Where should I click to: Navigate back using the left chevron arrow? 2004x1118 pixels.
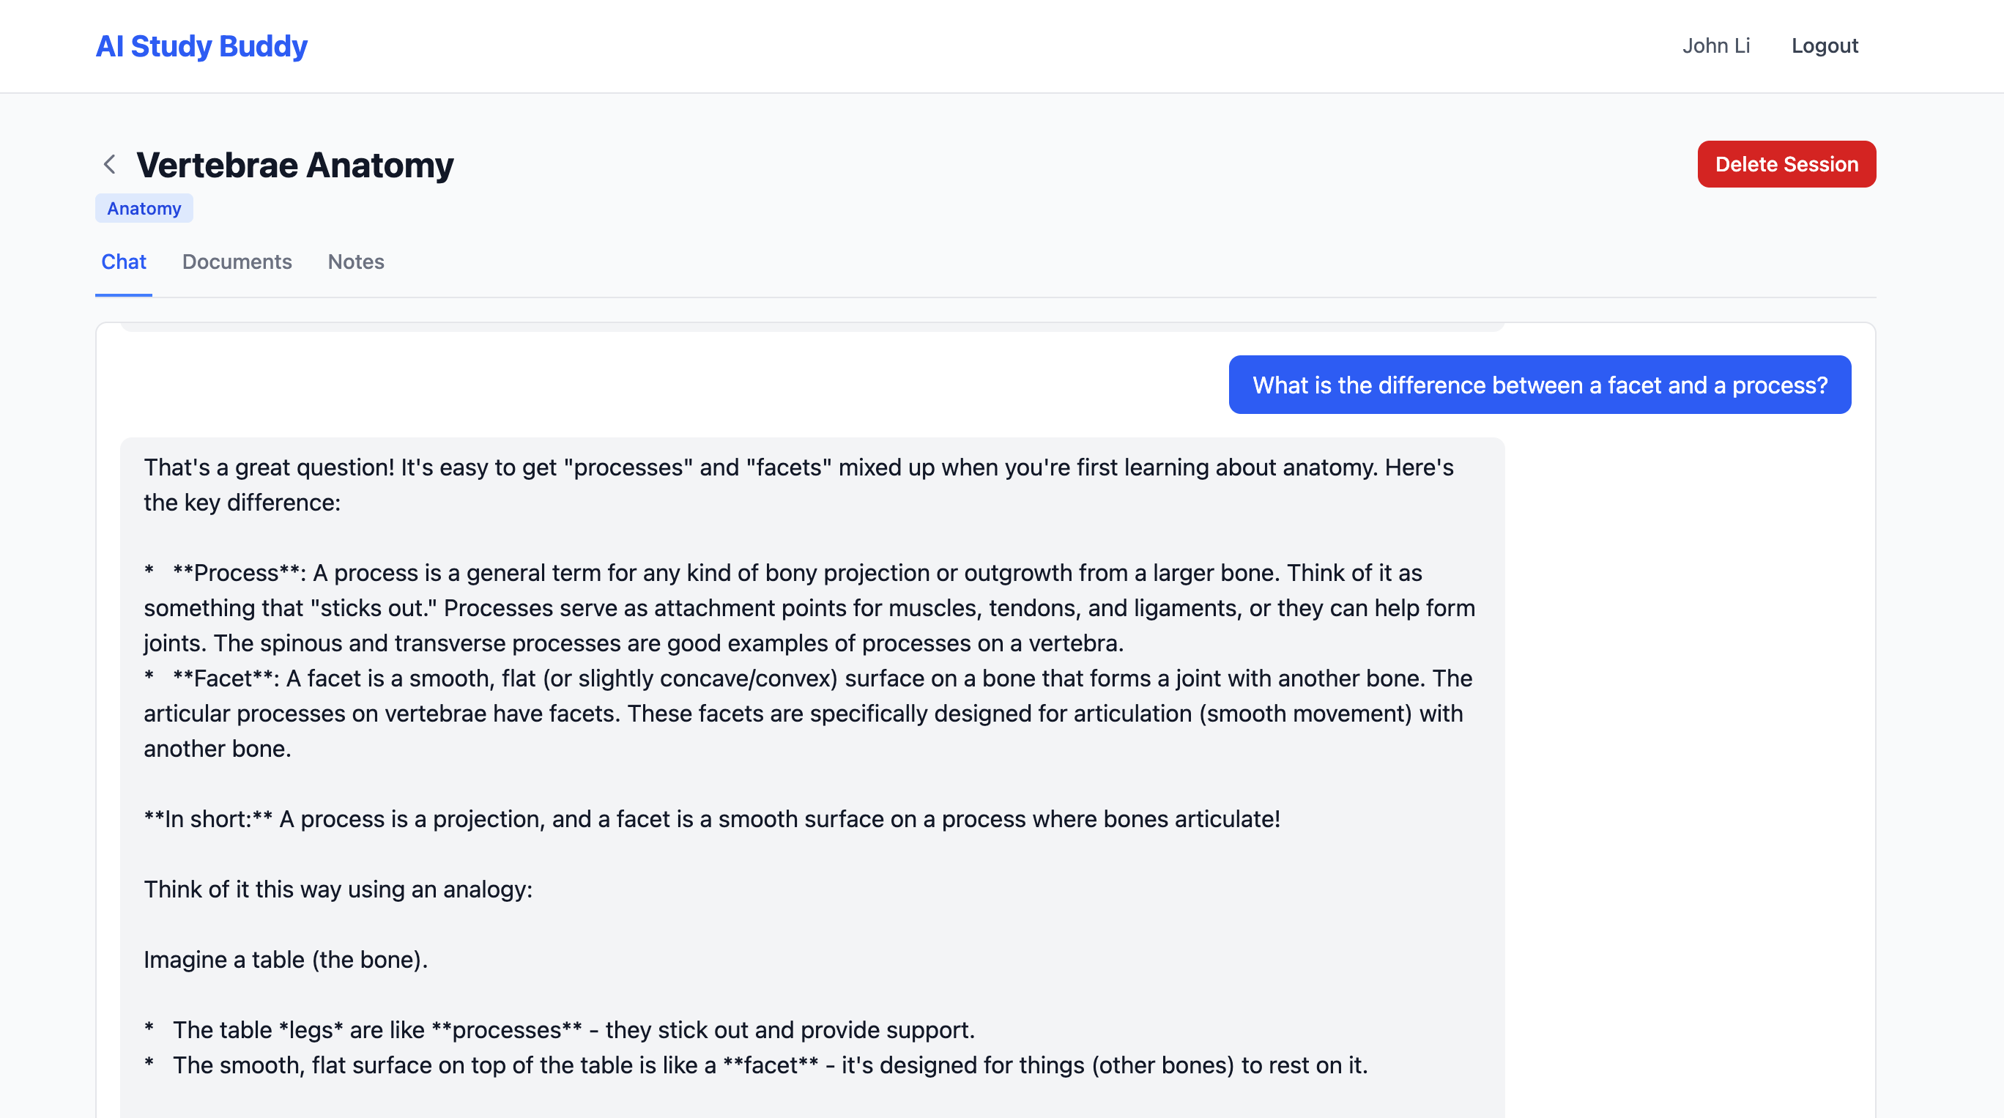click(x=109, y=164)
